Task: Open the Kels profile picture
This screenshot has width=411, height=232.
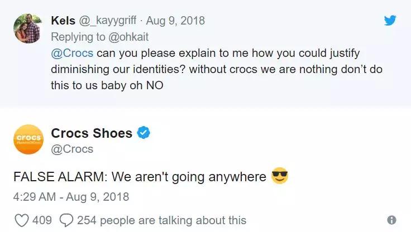Action: [27, 28]
